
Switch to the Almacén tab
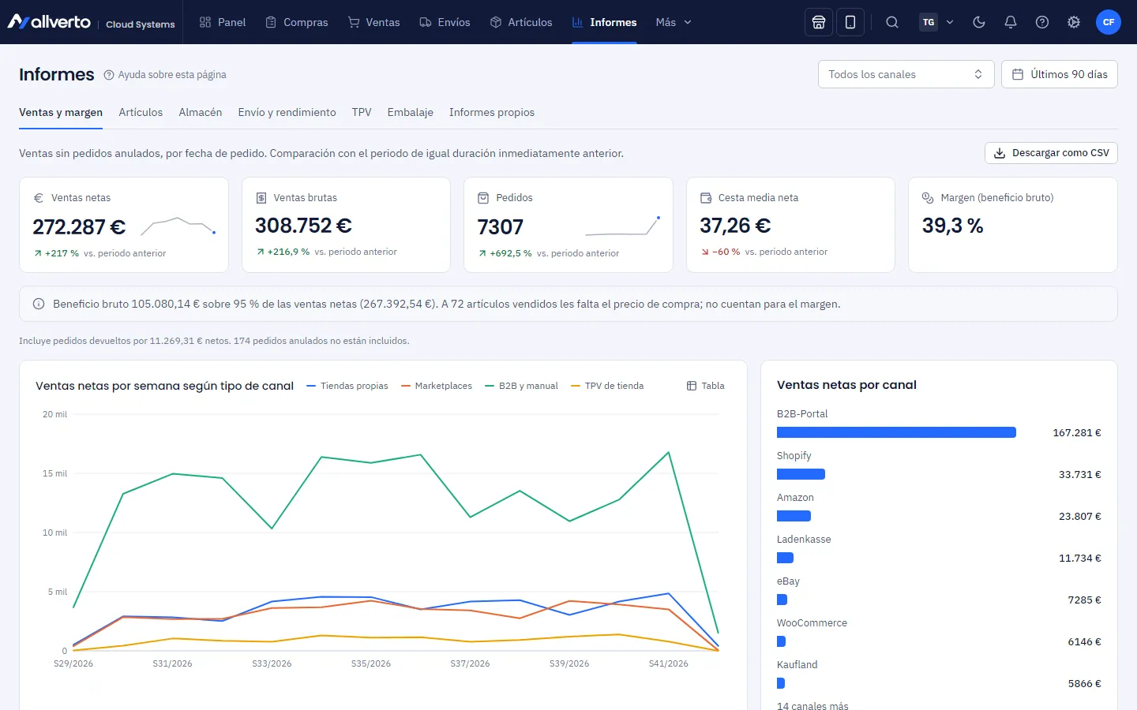point(201,113)
